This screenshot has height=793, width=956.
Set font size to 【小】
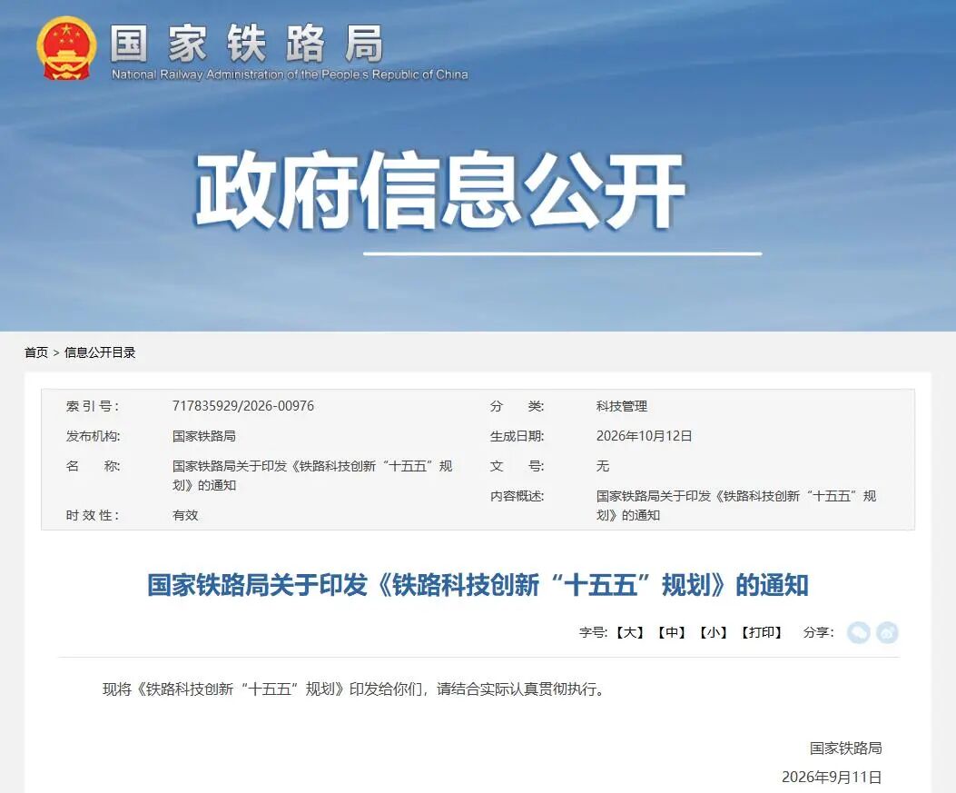tap(713, 632)
